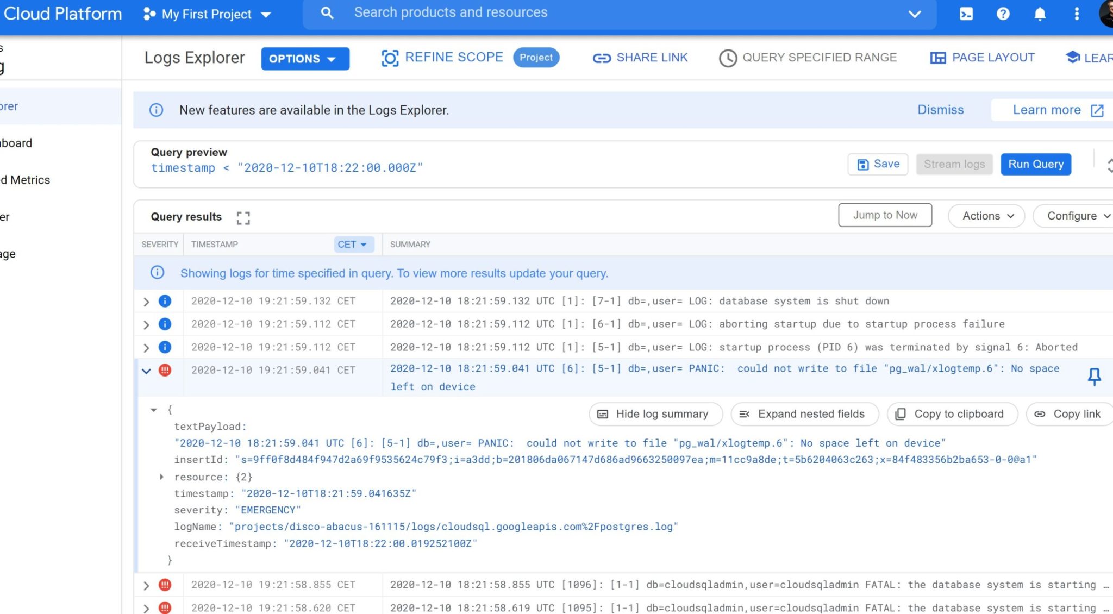Change timezone with CET dropdown
This screenshot has width=1113, height=614.
coord(354,245)
